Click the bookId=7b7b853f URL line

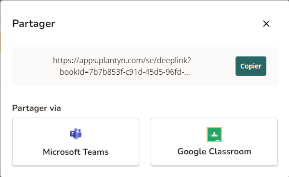click(125, 72)
